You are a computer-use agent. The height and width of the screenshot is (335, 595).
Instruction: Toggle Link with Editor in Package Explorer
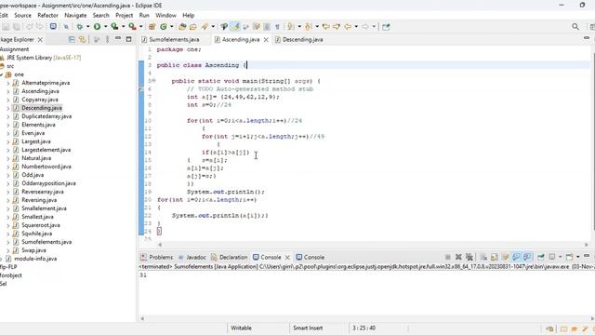coord(82,39)
